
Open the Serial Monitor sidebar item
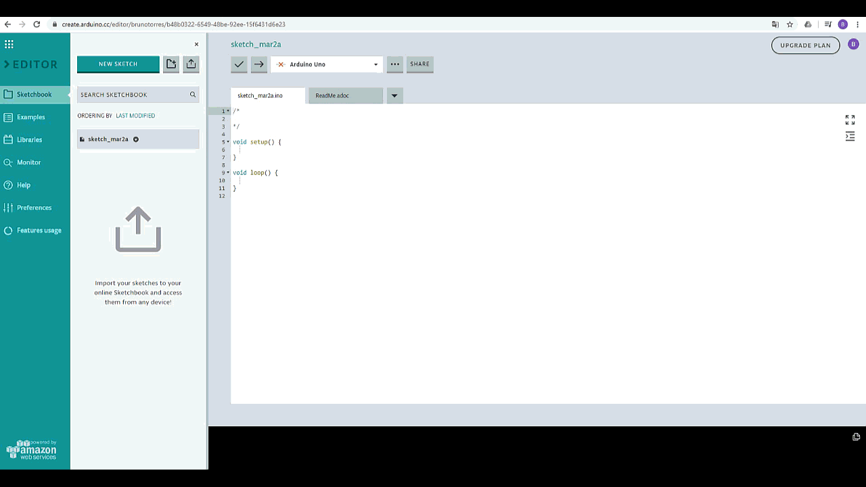click(28, 162)
